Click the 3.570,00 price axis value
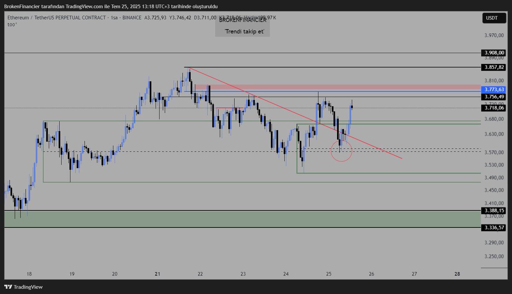 click(494, 152)
